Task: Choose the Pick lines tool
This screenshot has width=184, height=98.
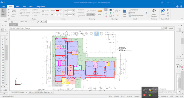Action: [x=36, y=13]
